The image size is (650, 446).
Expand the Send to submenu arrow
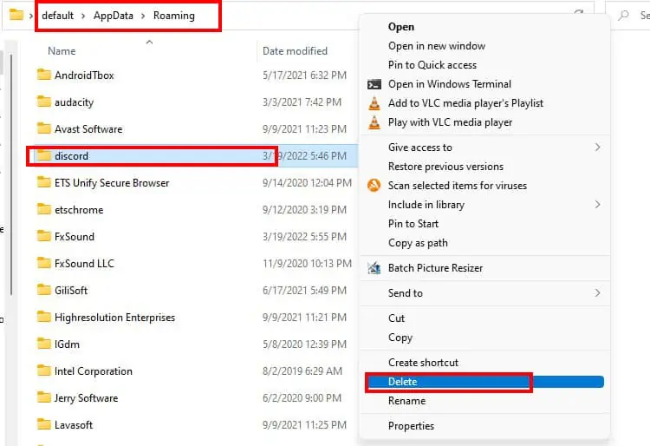[597, 293]
